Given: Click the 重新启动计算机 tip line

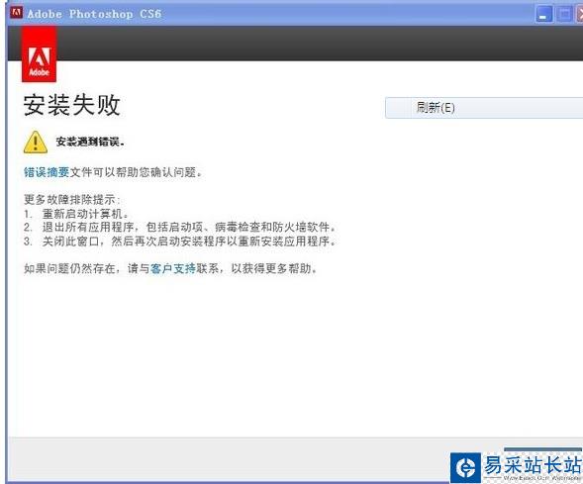Looking at the screenshot, I should 76,214.
